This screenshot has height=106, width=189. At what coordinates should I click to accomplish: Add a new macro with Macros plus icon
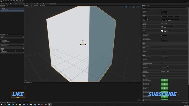click(23, 47)
